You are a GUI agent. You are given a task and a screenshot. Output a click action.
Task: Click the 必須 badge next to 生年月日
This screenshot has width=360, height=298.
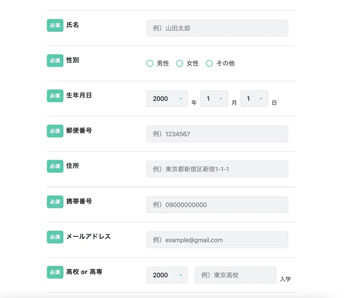pos(55,96)
